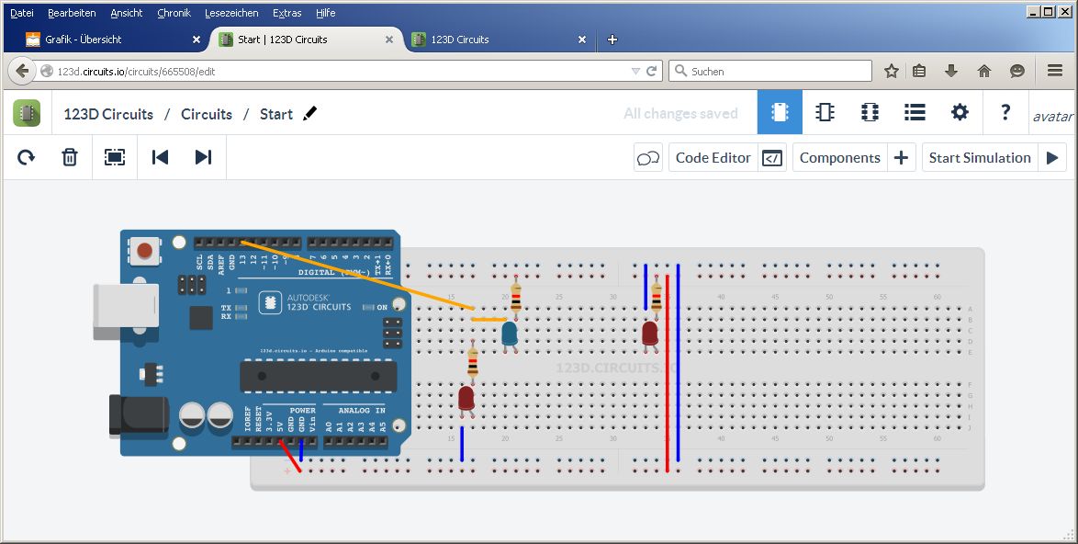Screen dimensions: 1078x544
Task: Click the red reset button on the Arduino
Action: [144, 250]
